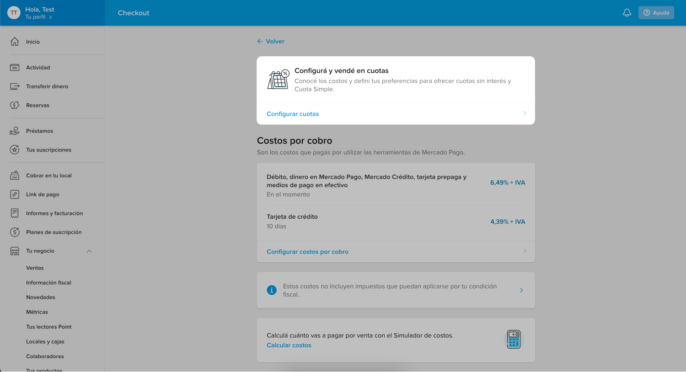Click the '10 días' text
The image size is (686, 372).
point(276,226)
